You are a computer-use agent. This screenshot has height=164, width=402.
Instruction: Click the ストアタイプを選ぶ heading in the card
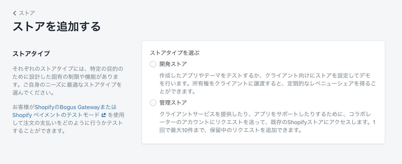tap(175, 53)
